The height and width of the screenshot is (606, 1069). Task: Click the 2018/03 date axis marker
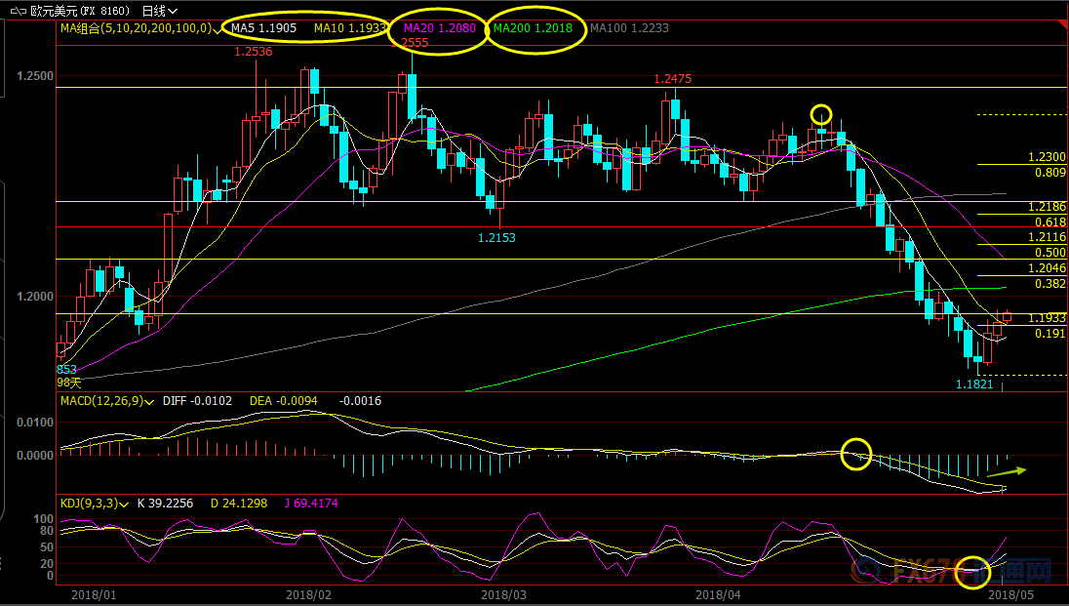tap(503, 593)
